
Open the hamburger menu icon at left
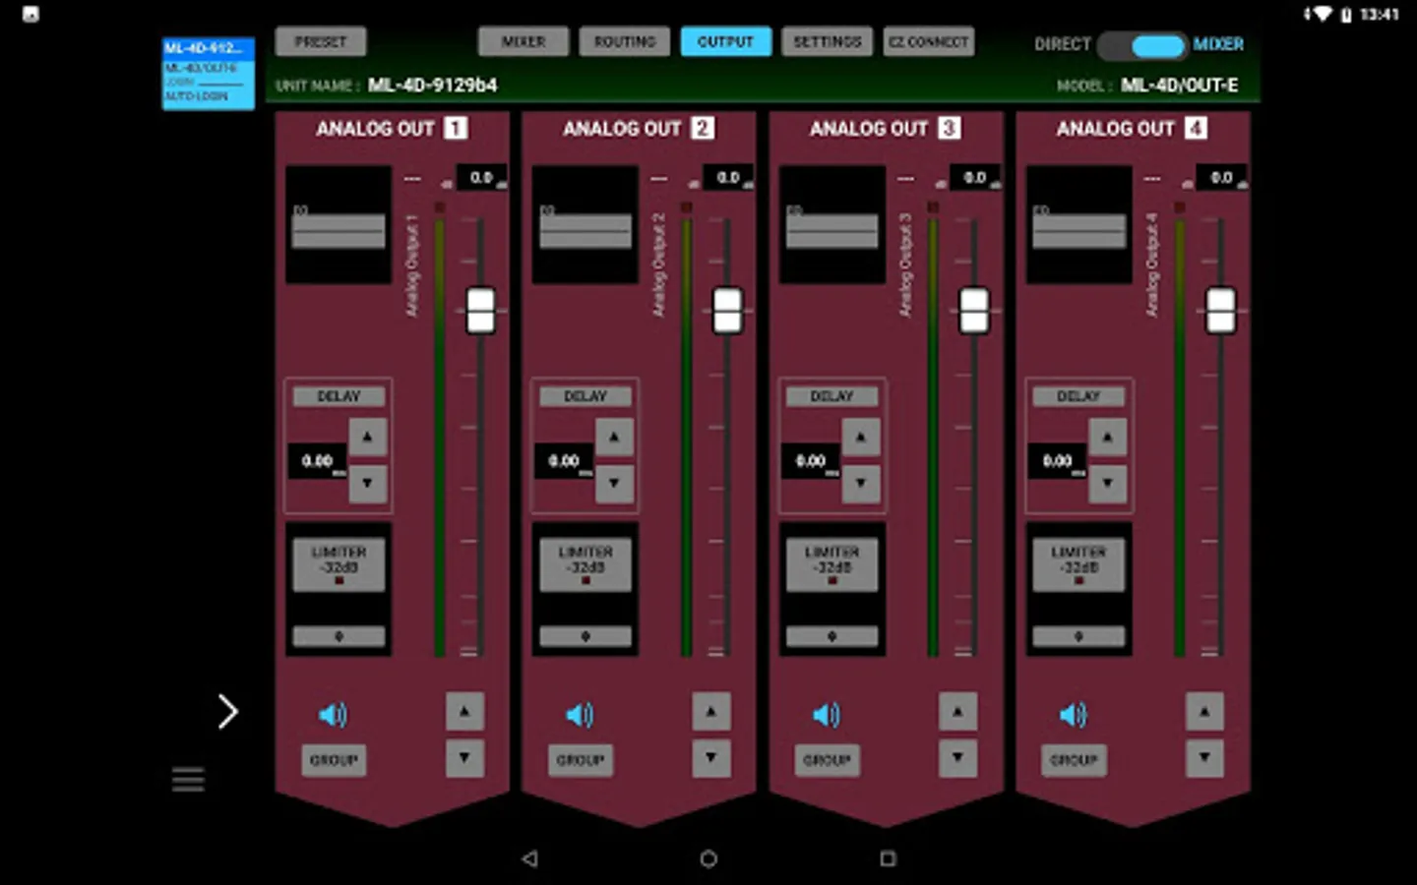188,779
